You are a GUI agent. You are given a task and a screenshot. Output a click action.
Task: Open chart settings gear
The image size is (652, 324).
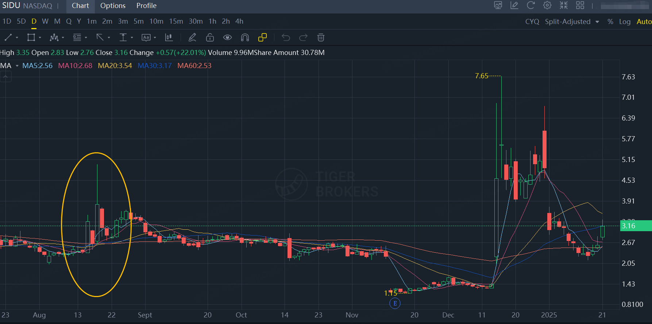coord(547,5)
